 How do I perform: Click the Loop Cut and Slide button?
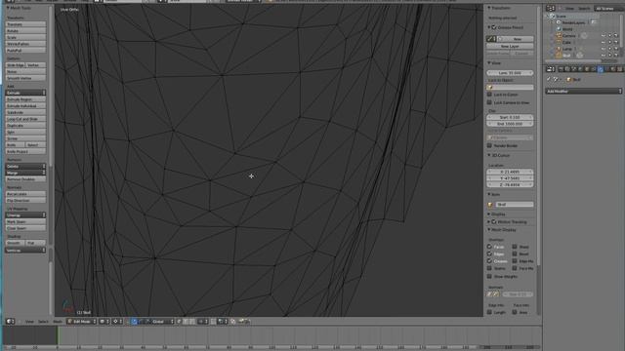click(x=25, y=119)
